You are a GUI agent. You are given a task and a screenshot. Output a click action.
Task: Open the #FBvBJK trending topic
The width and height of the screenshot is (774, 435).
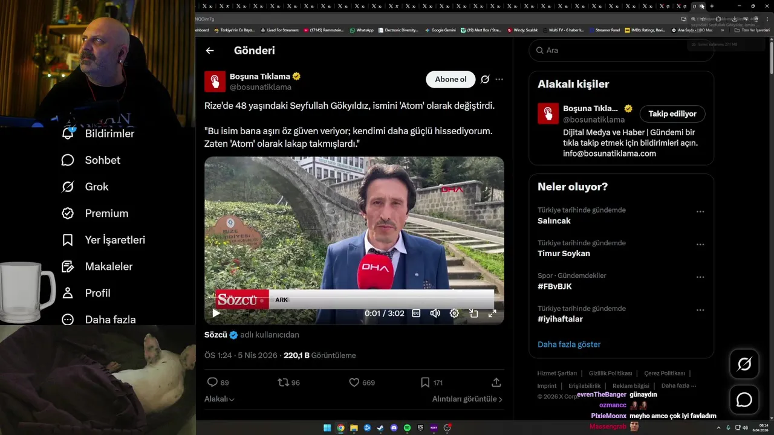(554, 286)
